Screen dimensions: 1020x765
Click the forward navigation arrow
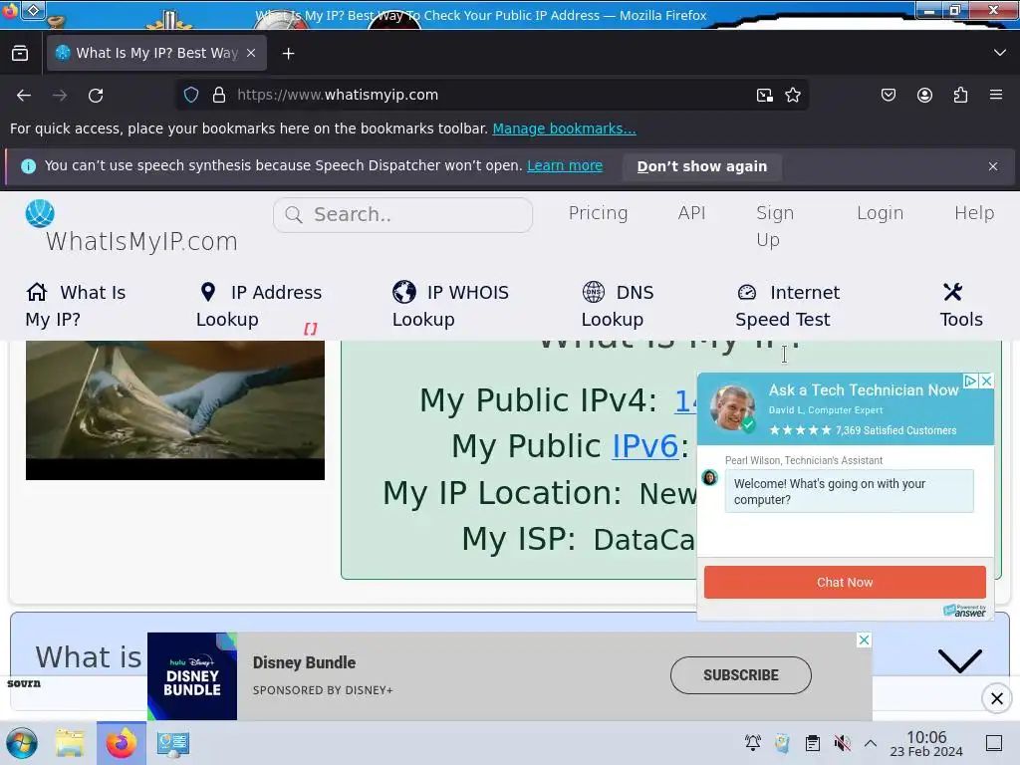pyautogui.click(x=60, y=95)
